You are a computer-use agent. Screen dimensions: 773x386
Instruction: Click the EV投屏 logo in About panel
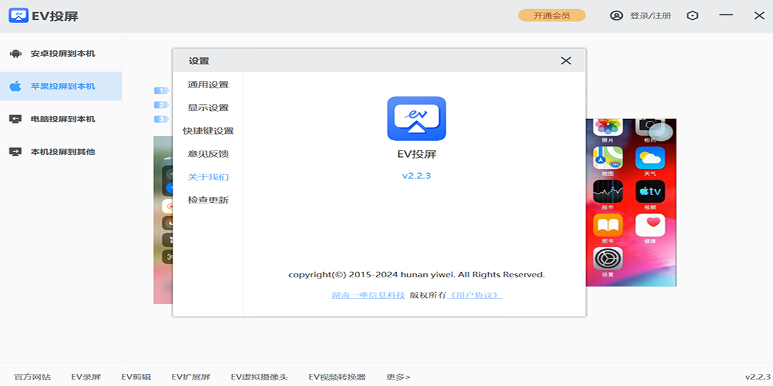click(416, 118)
